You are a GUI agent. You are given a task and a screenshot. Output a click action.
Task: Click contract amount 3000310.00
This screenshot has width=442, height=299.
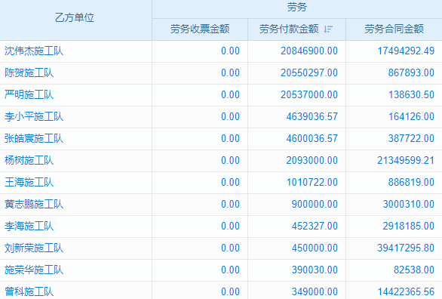click(409, 204)
